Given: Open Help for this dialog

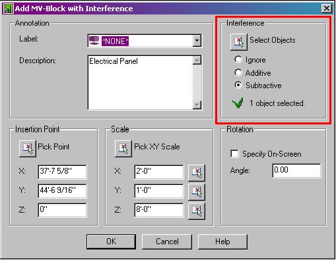Looking at the screenshot, I should (222, 242).
